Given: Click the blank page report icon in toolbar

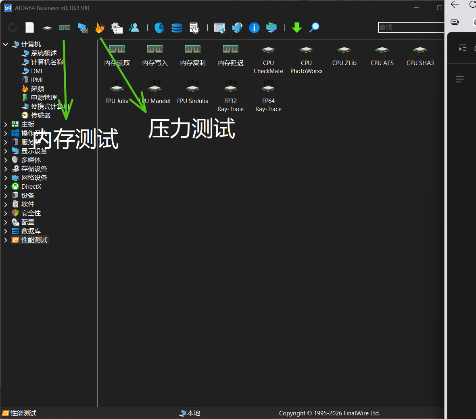Looking at the screenshot, I should (x=29, y=27).
